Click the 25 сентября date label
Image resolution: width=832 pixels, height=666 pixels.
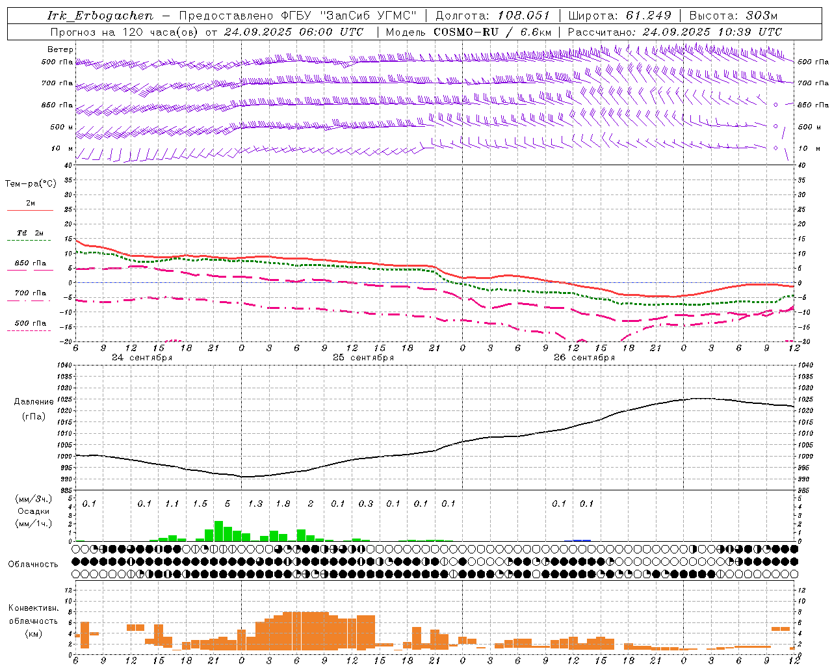point(363,358)
